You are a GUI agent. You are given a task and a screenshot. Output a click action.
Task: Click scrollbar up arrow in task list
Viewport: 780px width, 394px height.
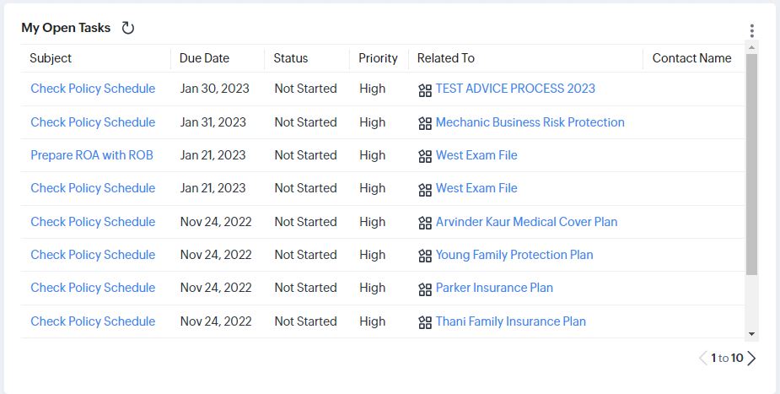coord(751,48)
